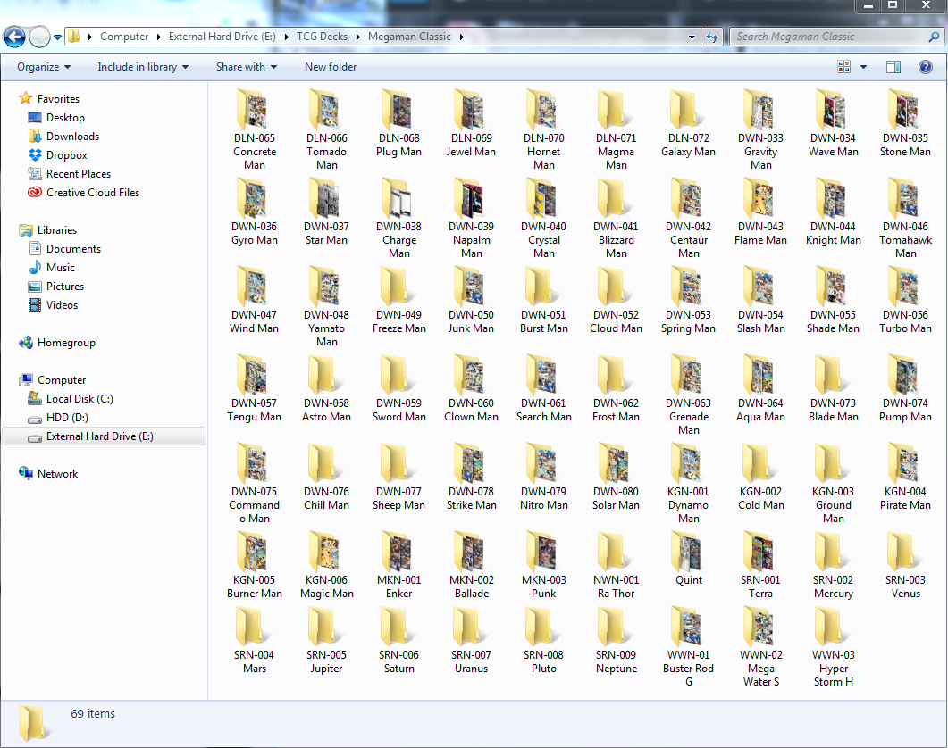Expand the arrow after TCG Decks breadcrumb
Screen dimensions: 948x748
(358, 37)
